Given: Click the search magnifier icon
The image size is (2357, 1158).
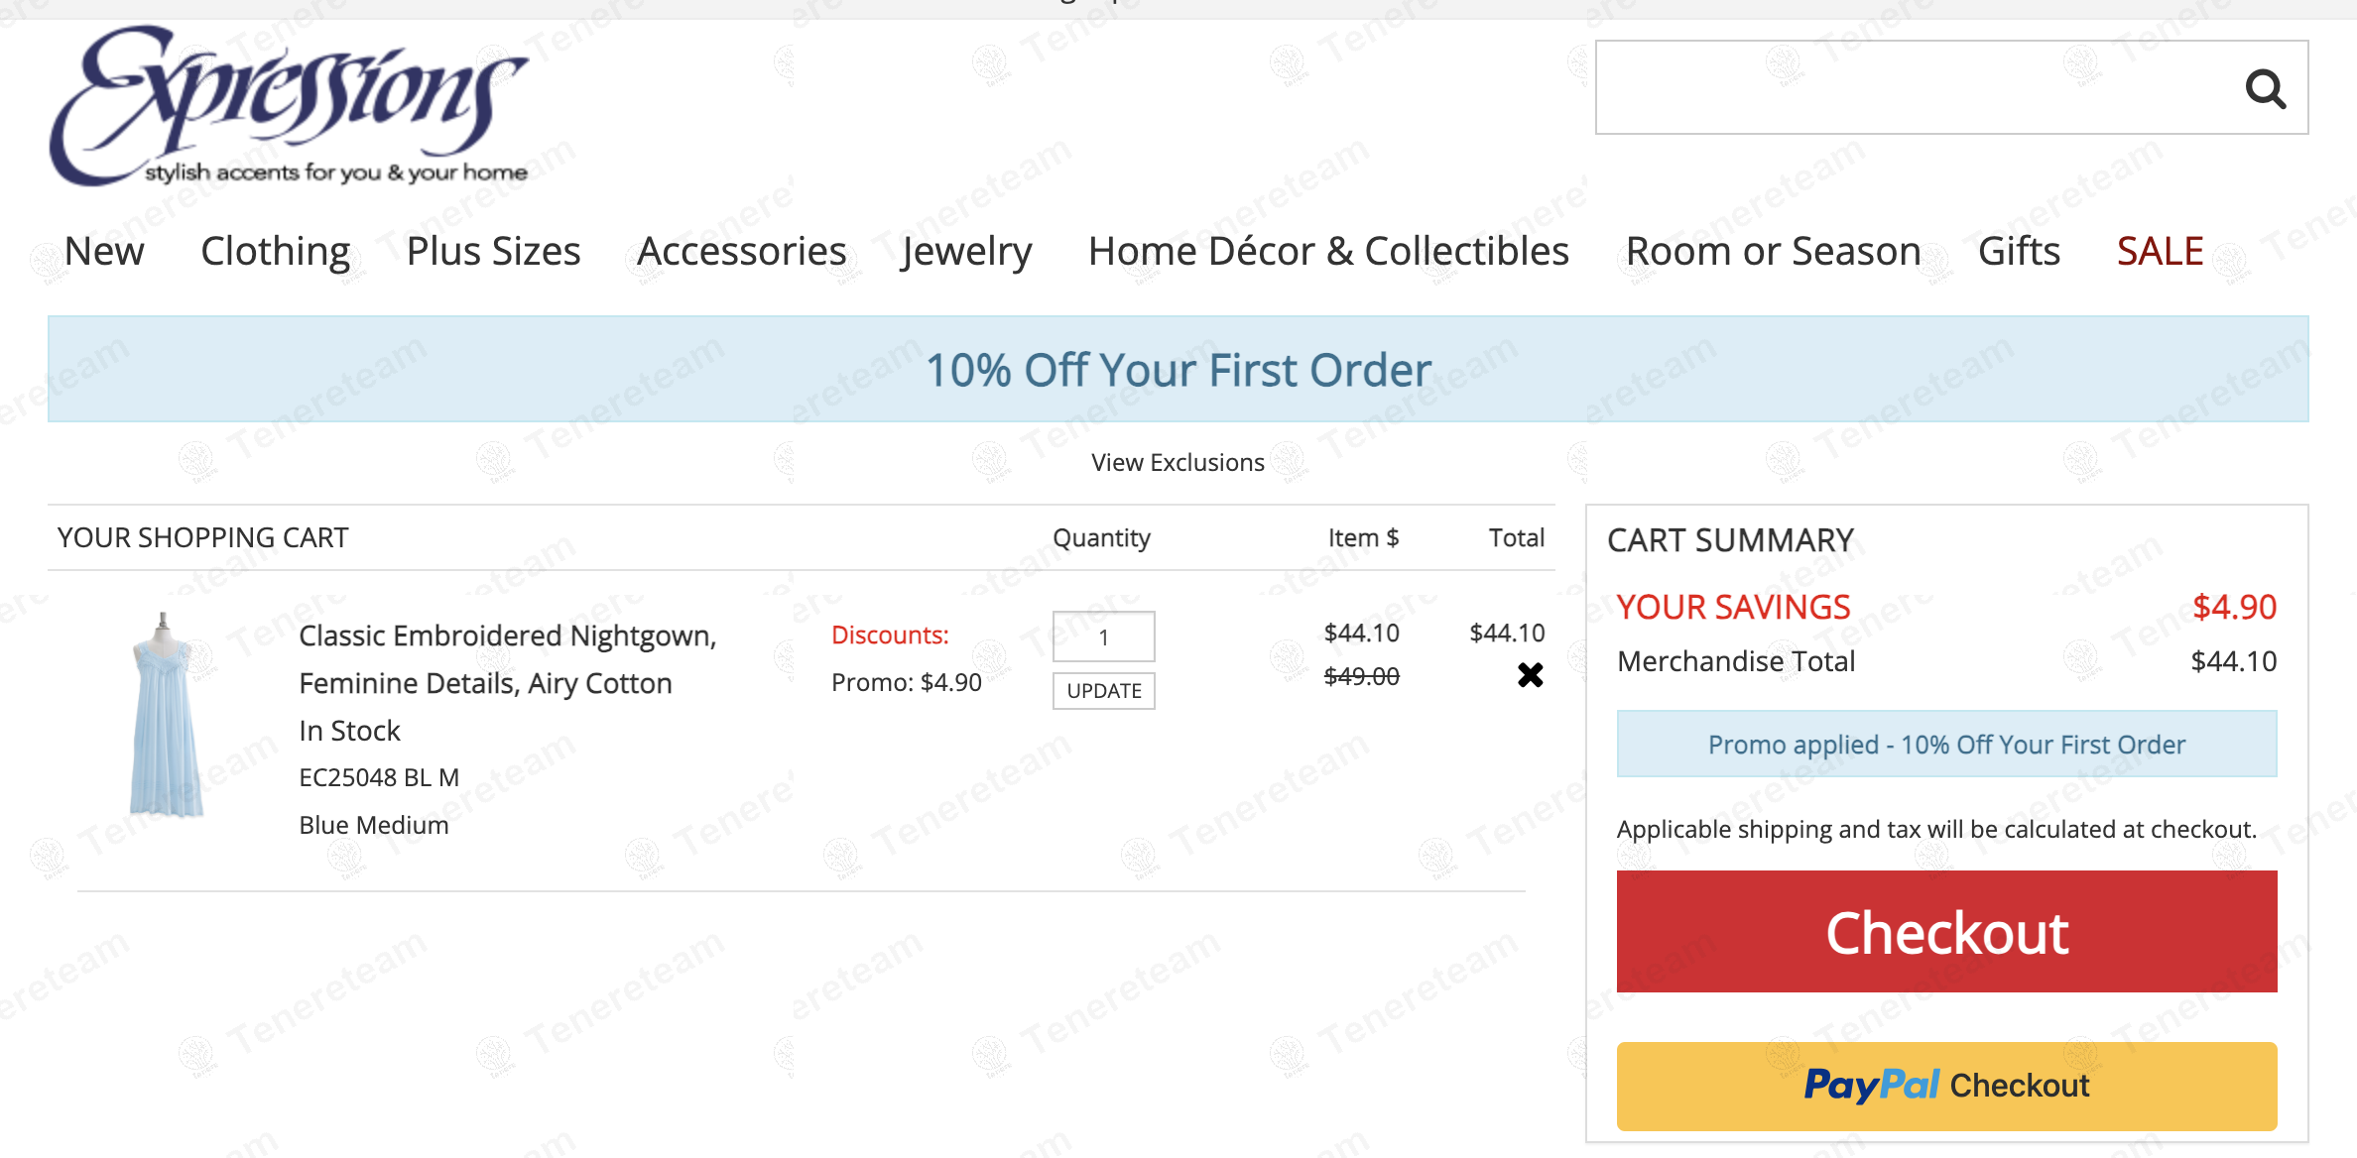Looking at the screenshot, I should click(x=2265, y=89).
